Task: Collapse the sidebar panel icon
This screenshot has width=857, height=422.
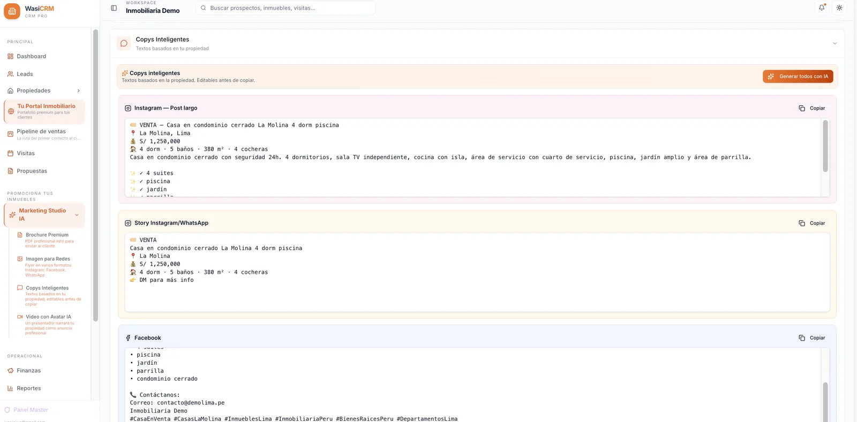Action: pyautogui.click(x=114, y=8)
